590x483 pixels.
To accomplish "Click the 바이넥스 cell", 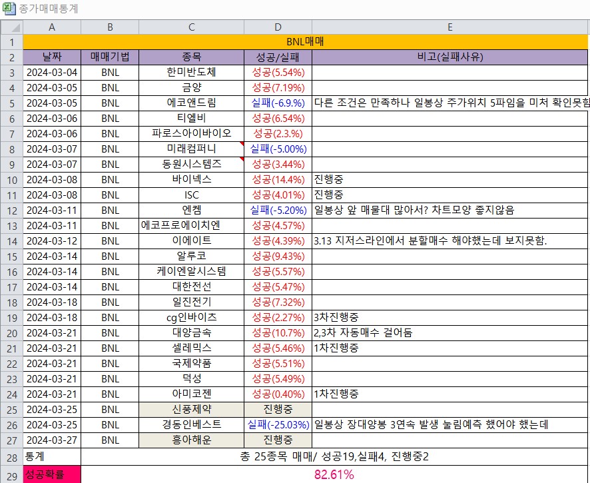I will pyautogui.click(x=192, y=180).
